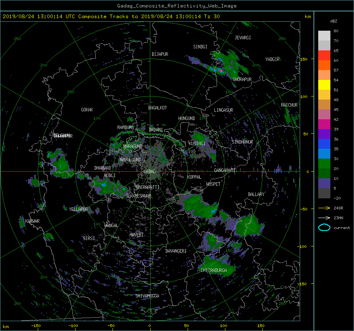
Task: Click the RAICHUR city label
Action: (289, 105)
